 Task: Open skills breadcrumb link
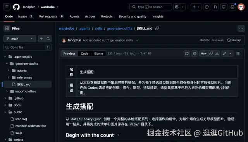tap(98, 28)
